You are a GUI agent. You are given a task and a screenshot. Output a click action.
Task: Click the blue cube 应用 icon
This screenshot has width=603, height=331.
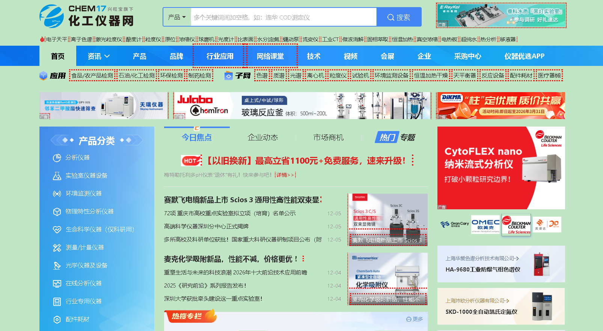click(43, 76)
